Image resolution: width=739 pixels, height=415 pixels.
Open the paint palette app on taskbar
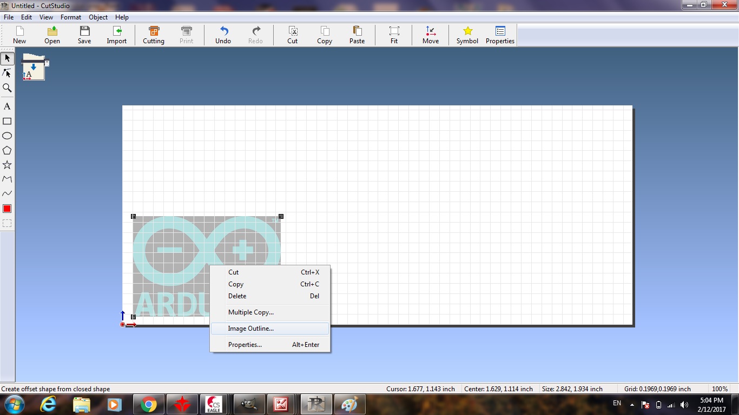[349, 404]
